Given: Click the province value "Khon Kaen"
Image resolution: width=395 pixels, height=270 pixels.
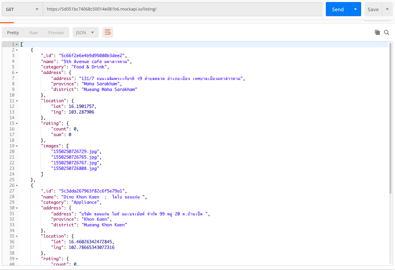Looking at the screenshot, I should tap(95, 219).
